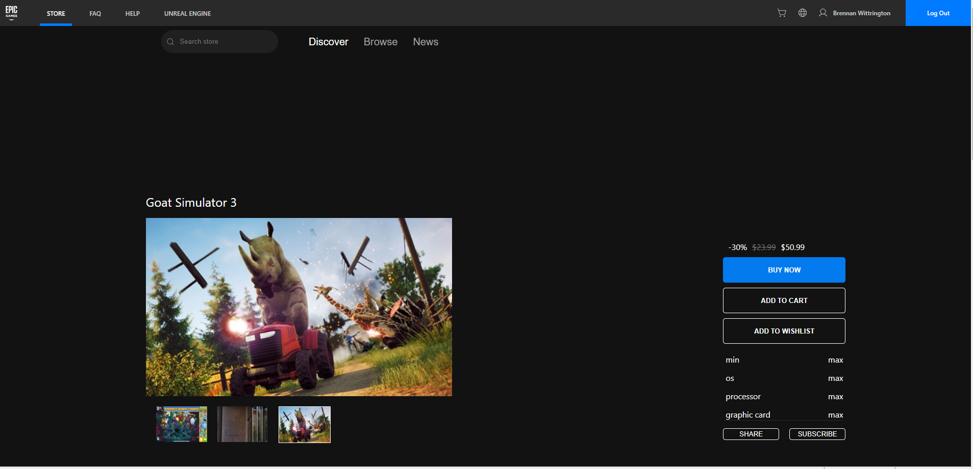Click the SUBSCRIBE button

tap(817, 434)
